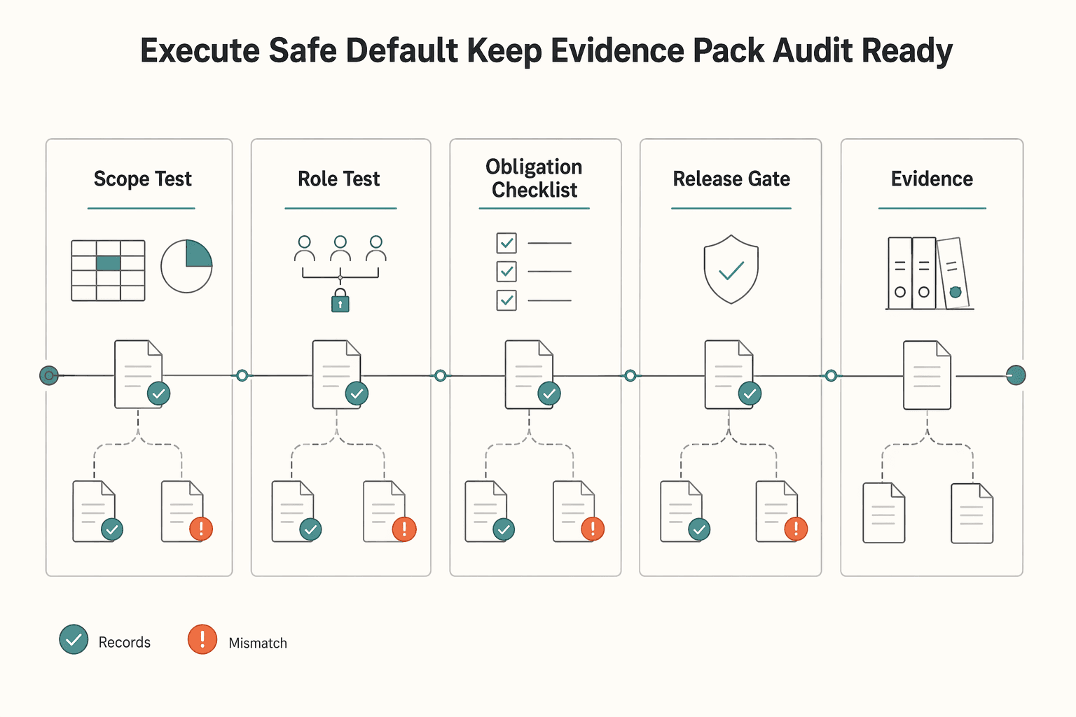This screenshot has height=717, width=1076.
Task: Click the grid table icon under Scope Test
Action: click(x=108, y=270)
